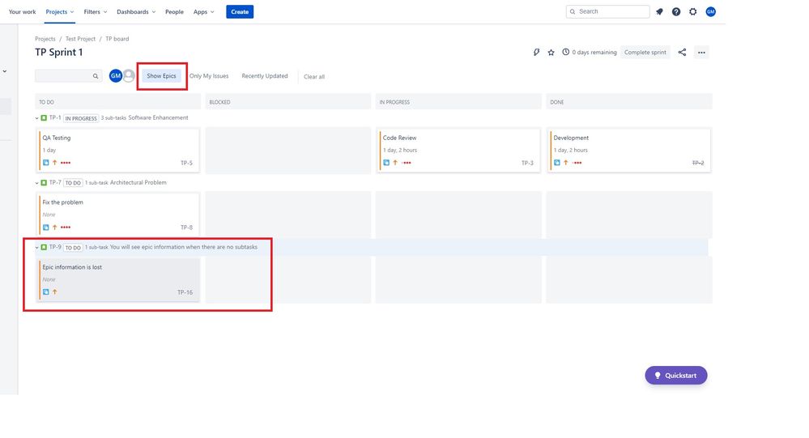Click the lightning bolt icon beside the star
This screenshot has width=809, height=438.
(537, 52)
